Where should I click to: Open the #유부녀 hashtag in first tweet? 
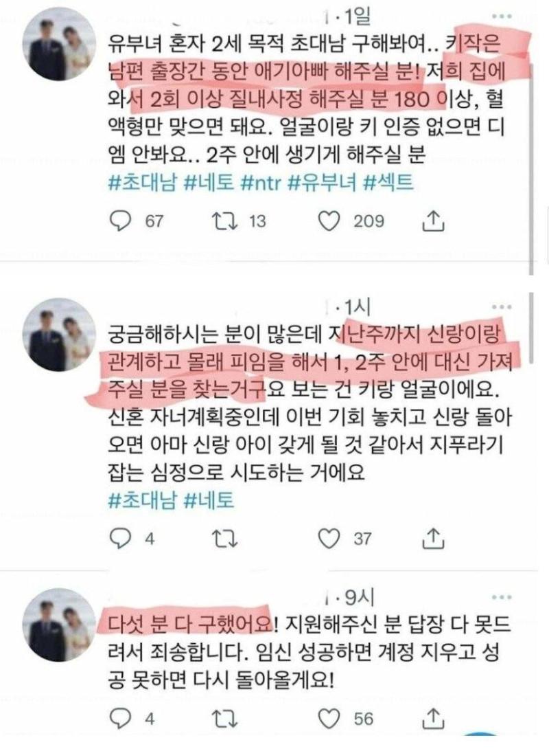323,183
